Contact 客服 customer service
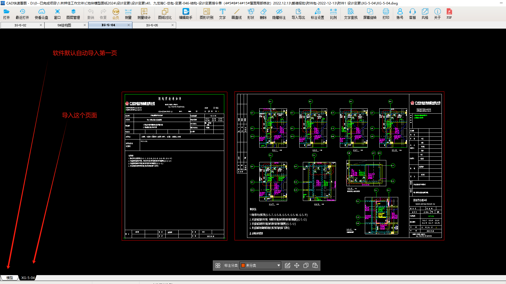This screenshot has height=284, width=506. click(x=412, y=14)
